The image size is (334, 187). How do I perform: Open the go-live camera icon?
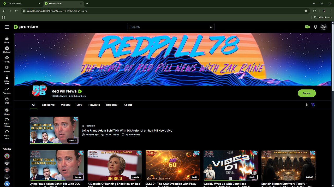[307, 27]
